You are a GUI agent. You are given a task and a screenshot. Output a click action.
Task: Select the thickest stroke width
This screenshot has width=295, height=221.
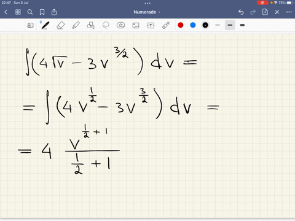pos(242,25)
